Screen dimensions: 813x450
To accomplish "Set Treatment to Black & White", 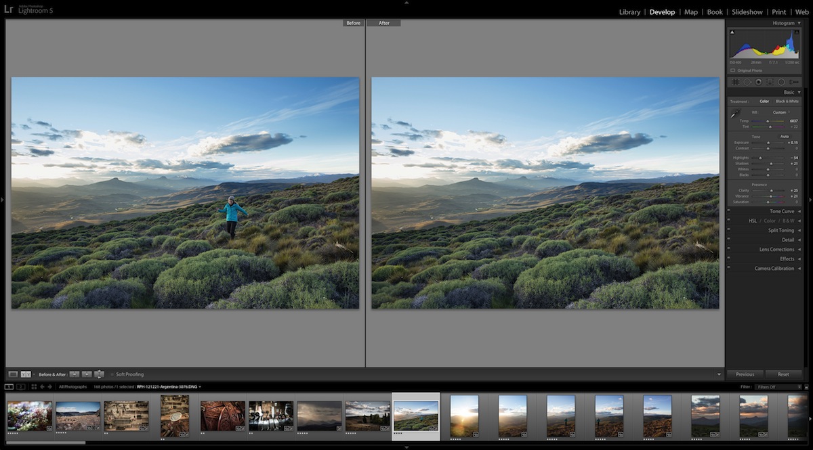I will (x=787, y=102).
